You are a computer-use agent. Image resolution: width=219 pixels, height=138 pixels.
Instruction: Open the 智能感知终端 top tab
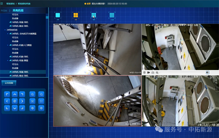pyautogui.click(x=24, y=3)
